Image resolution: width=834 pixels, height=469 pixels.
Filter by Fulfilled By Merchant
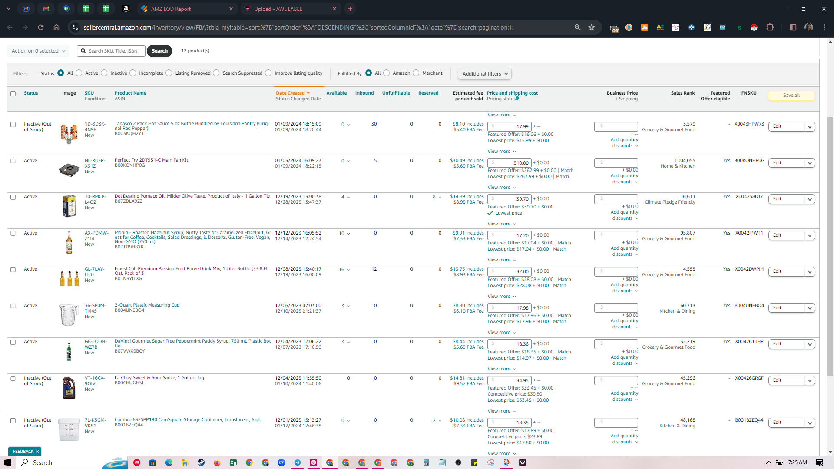pyautogui.click(x=416, y=73)
